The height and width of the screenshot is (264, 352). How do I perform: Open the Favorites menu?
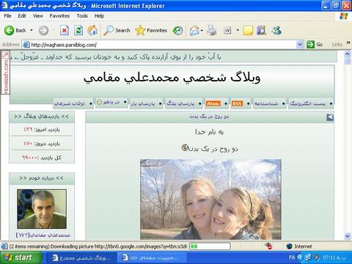point(59,16)
